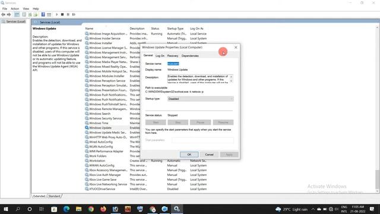Sort by the Name column header
This screenshot has width=380, height=214.
89,29
